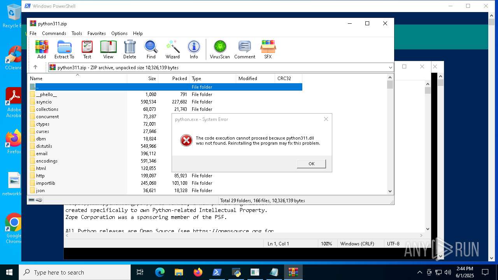Screen dimensions: 498x280
Task: Open the Tools menu
Action: pyautogui.click(x=77, y=33)
